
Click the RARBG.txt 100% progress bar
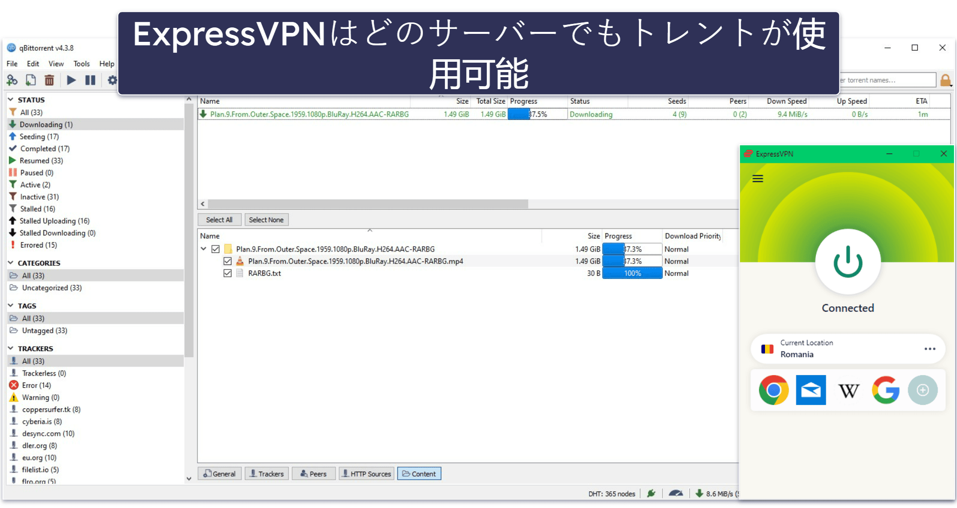tap(632, 273)
